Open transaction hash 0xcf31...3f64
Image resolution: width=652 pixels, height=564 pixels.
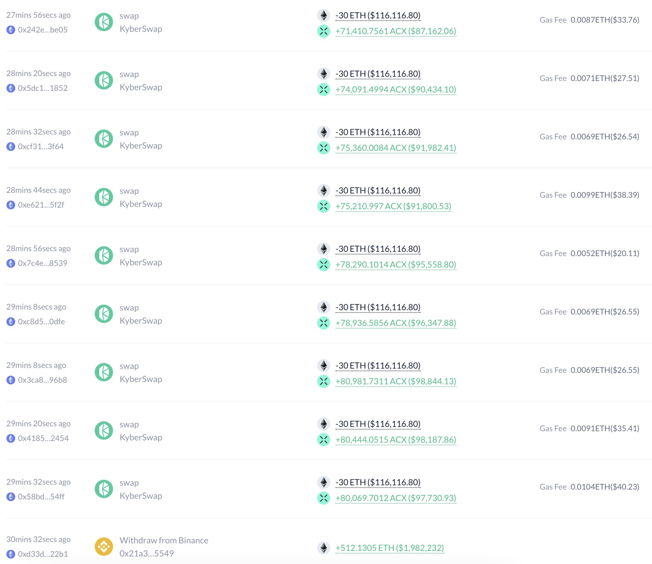(41, 147)
